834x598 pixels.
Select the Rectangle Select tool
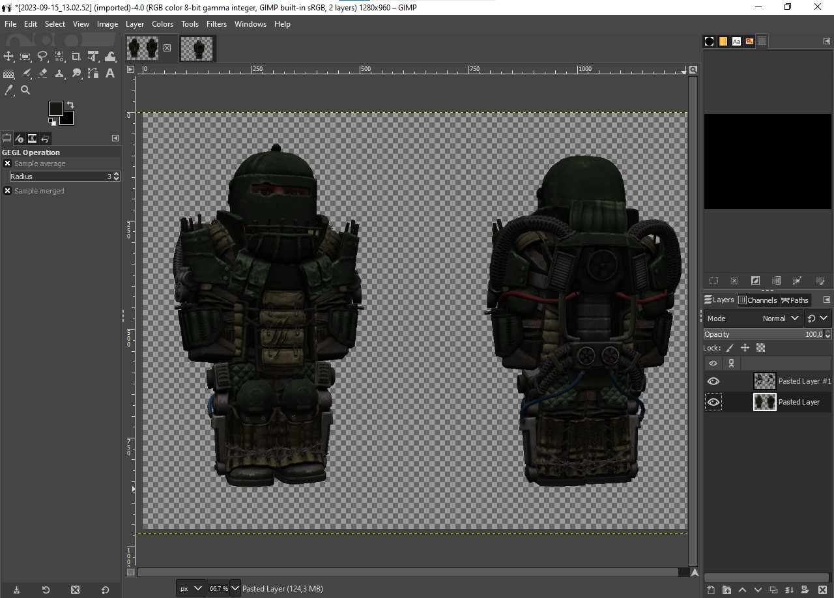coord(25,57)
